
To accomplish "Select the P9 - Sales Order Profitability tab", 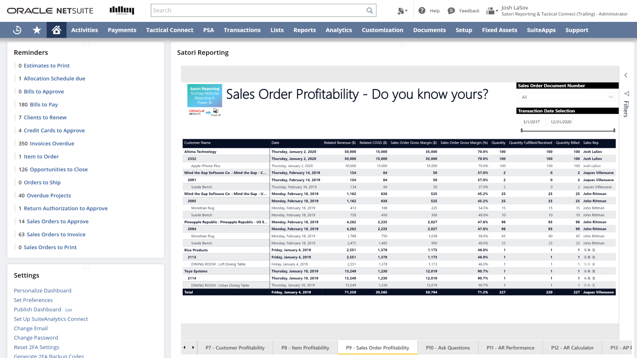I will [x=378, y=348].
